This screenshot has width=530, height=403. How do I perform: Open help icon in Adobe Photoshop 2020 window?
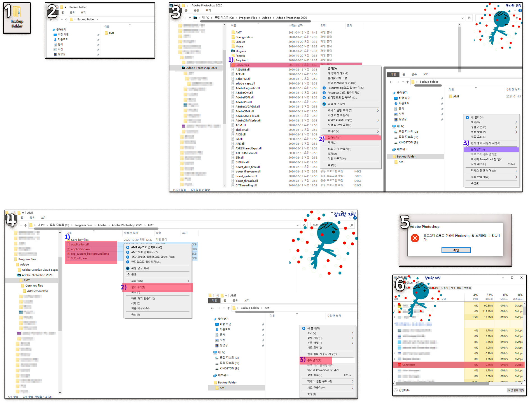click(520, 11)
